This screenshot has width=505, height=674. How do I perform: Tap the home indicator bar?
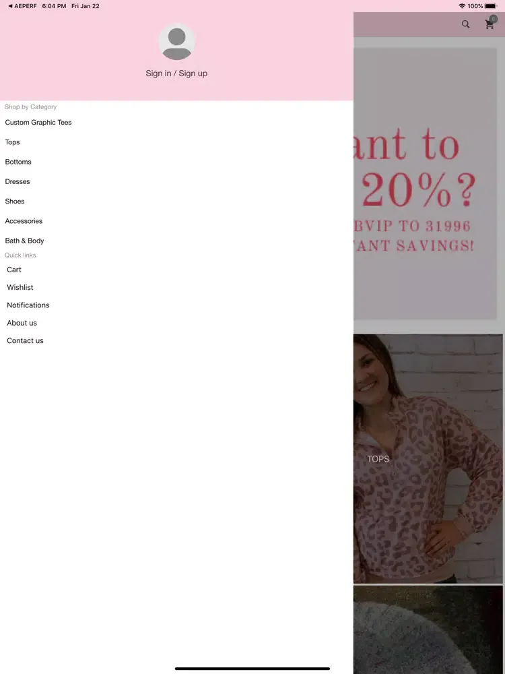coord(252,669)
